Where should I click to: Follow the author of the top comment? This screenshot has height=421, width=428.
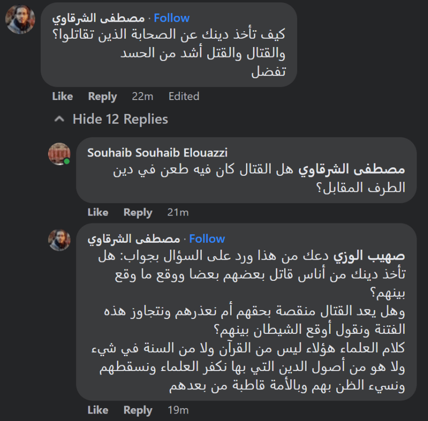172,18
